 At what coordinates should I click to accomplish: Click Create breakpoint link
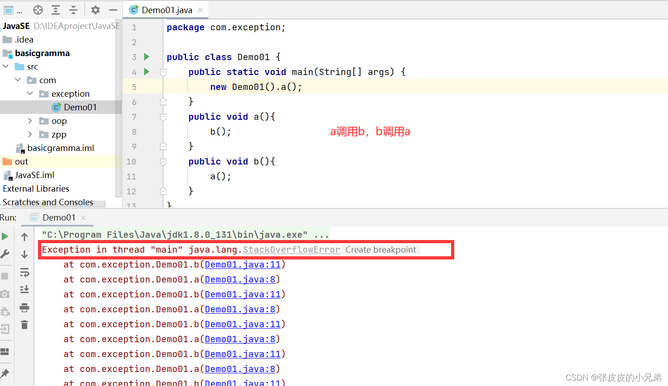[x=380, y=249]
